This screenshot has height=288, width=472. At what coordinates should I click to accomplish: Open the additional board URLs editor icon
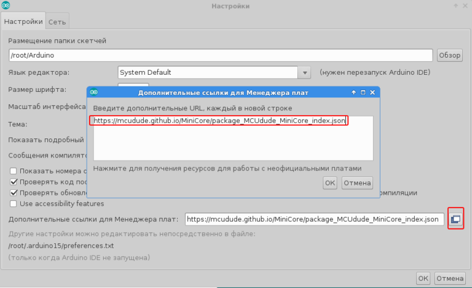455,219
